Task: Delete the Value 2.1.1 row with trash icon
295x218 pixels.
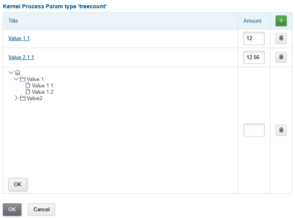Action: pos(281,57)
